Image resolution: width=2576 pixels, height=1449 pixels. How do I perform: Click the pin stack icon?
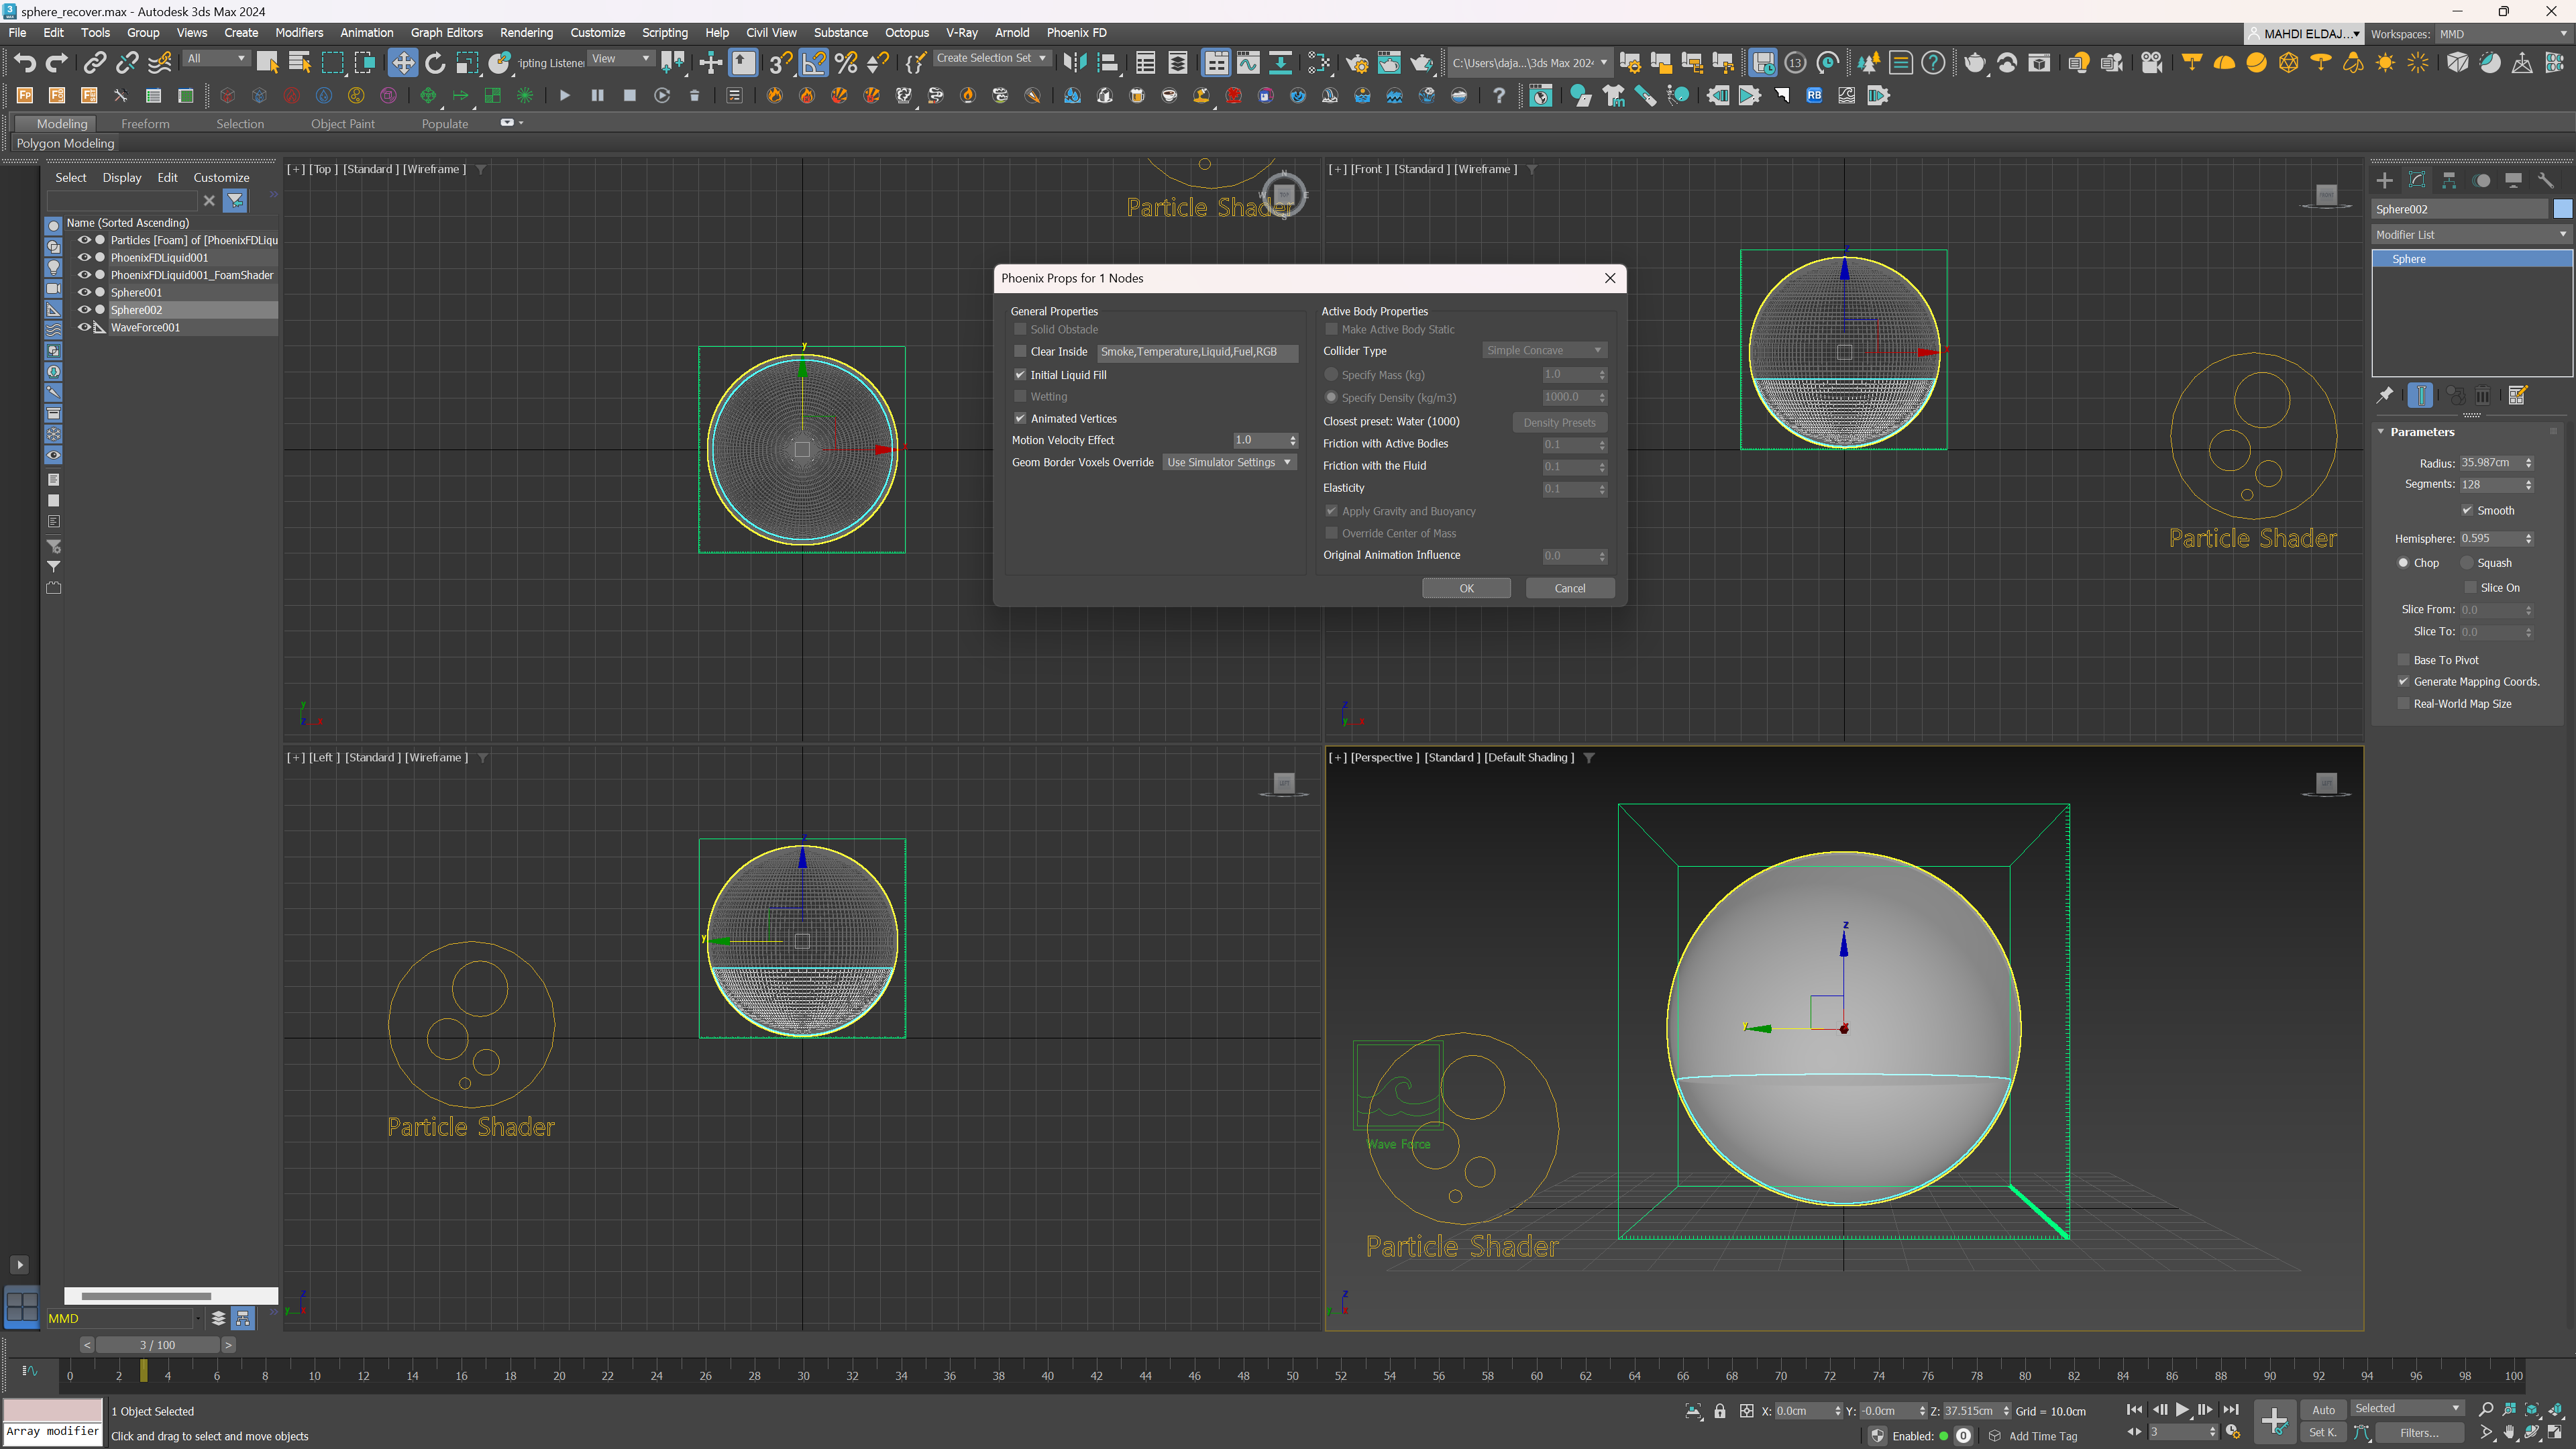tap(2386, 395)
